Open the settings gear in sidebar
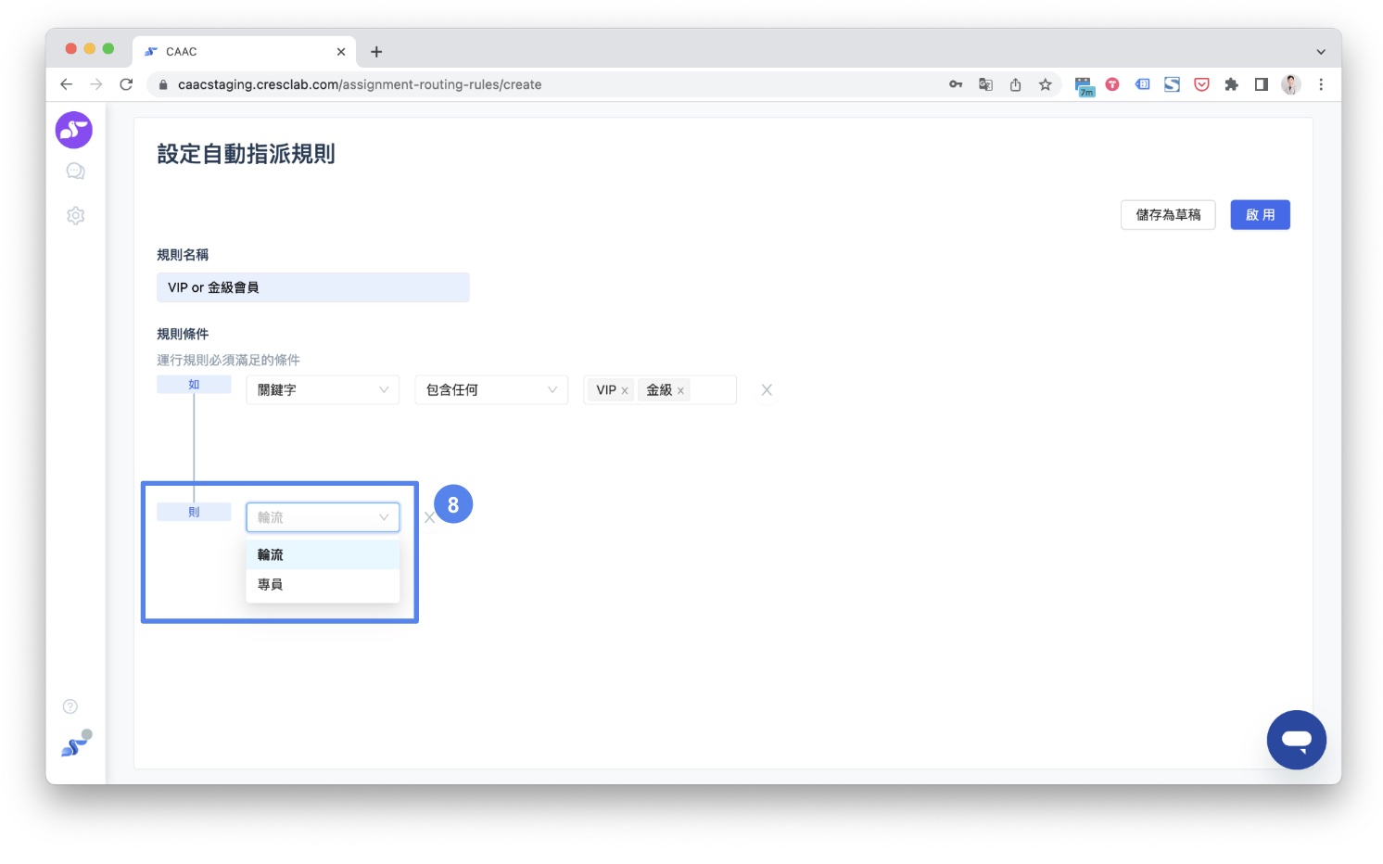Viewport: 1383px width, 864px height. tap(75, 215)
